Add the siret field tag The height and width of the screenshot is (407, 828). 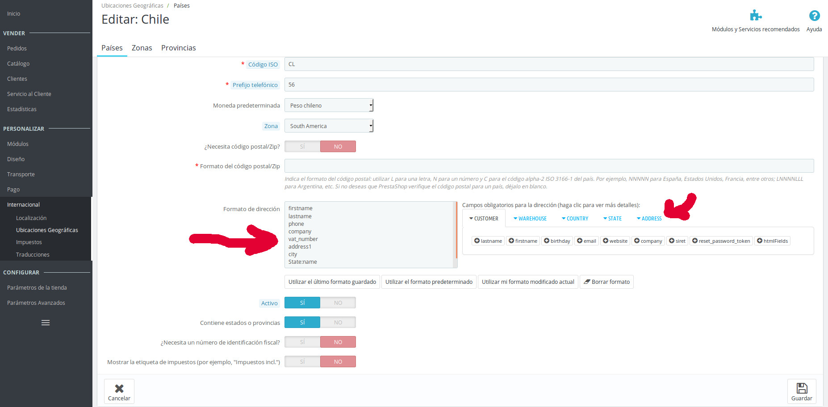point(677,241)
